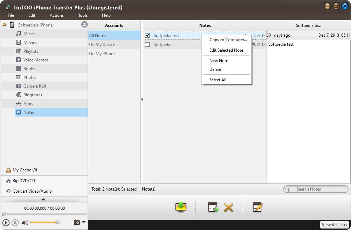Mute audio with the speaker icon

pyautogui.click(x=25, y=222)
